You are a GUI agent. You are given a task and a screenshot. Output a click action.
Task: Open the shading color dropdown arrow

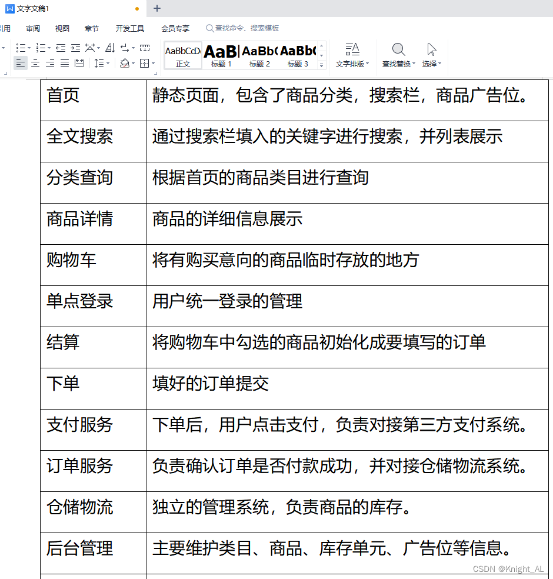(134, 64)
